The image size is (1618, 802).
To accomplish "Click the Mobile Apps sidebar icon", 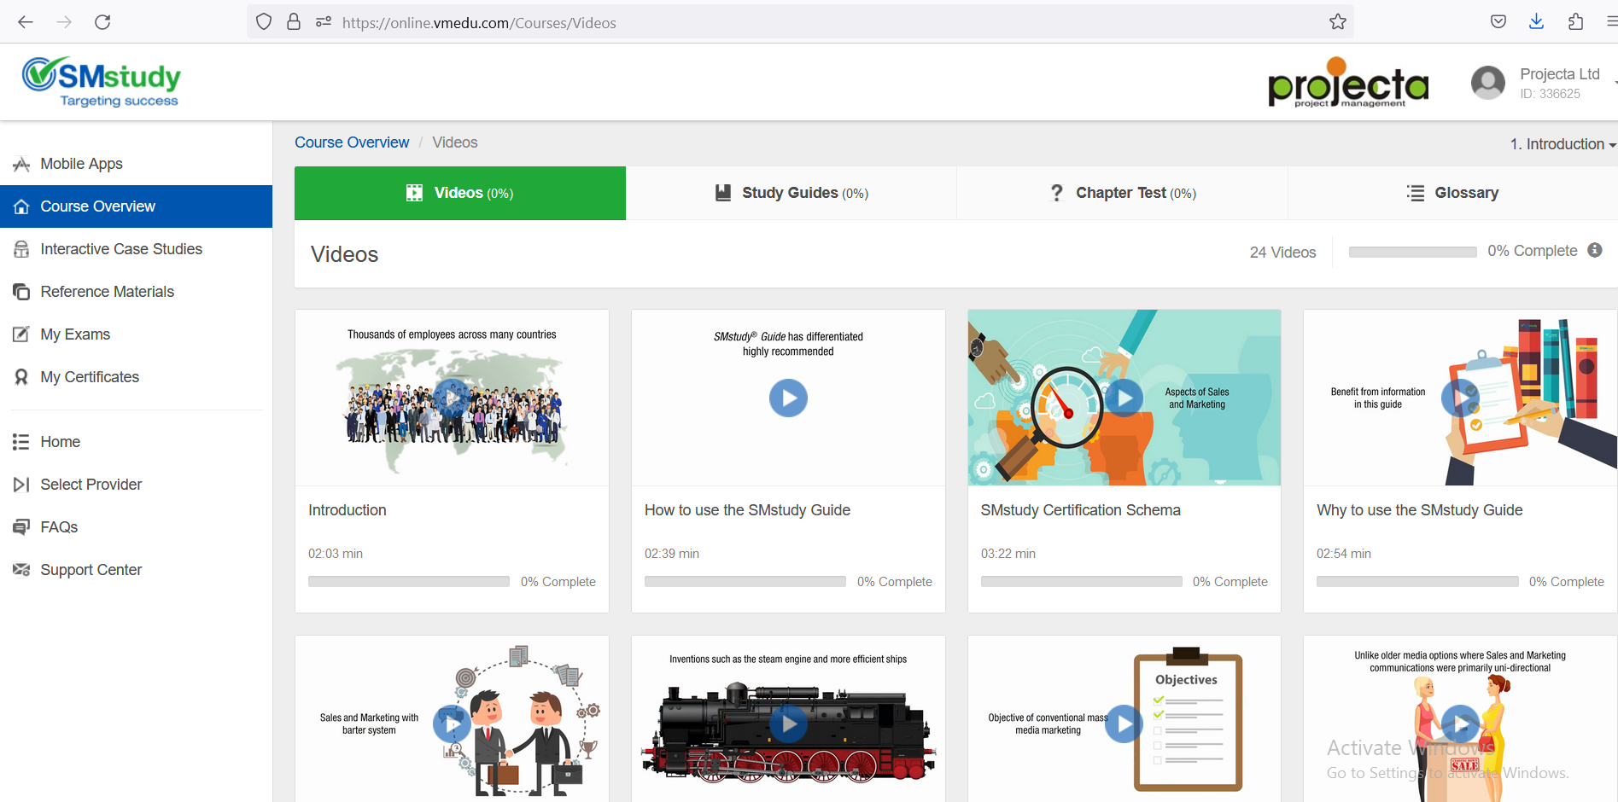I will (21, 164).
